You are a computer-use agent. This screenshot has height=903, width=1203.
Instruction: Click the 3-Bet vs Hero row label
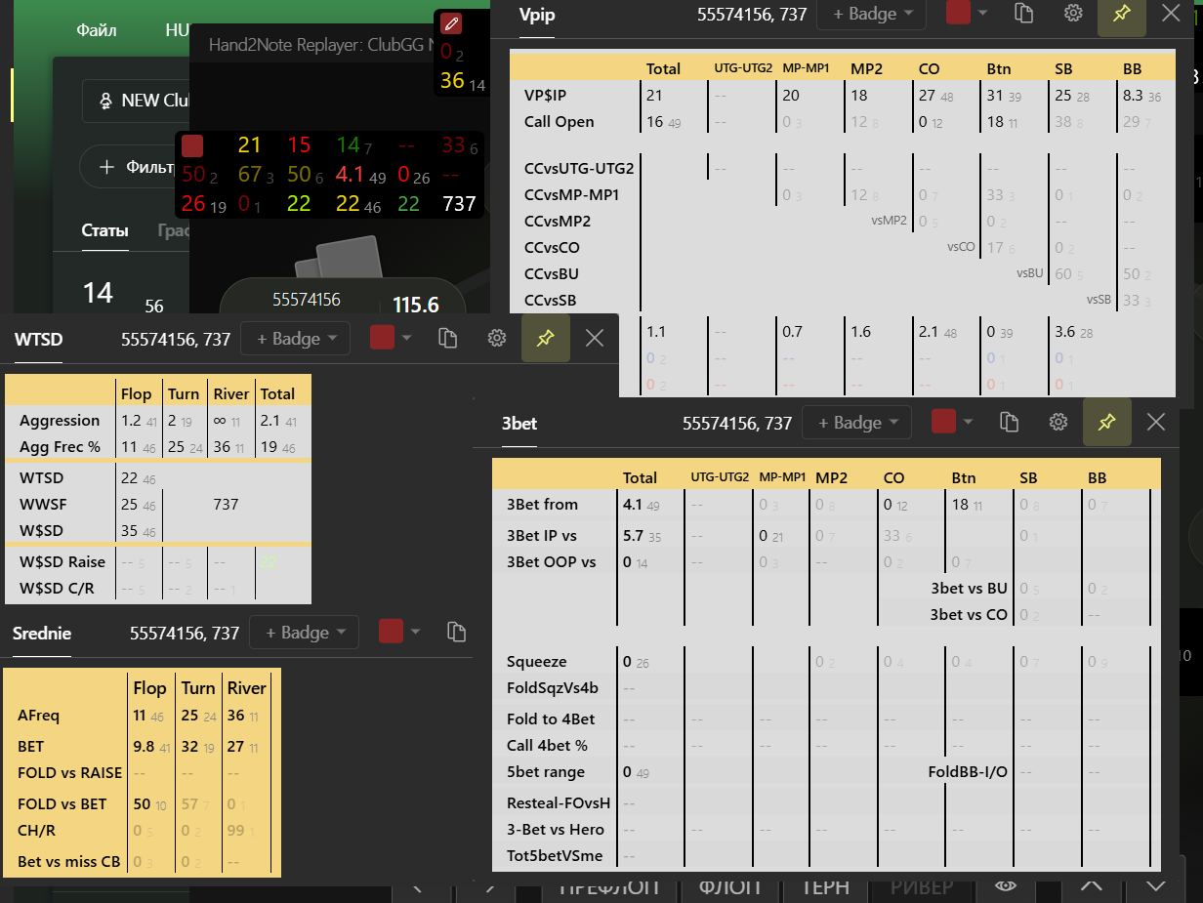556,830
